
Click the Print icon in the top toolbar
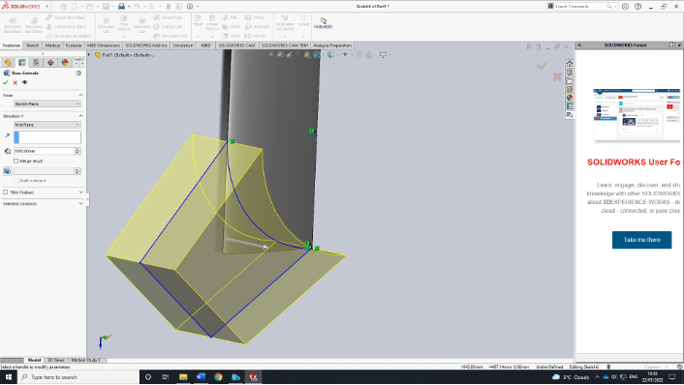121,7
